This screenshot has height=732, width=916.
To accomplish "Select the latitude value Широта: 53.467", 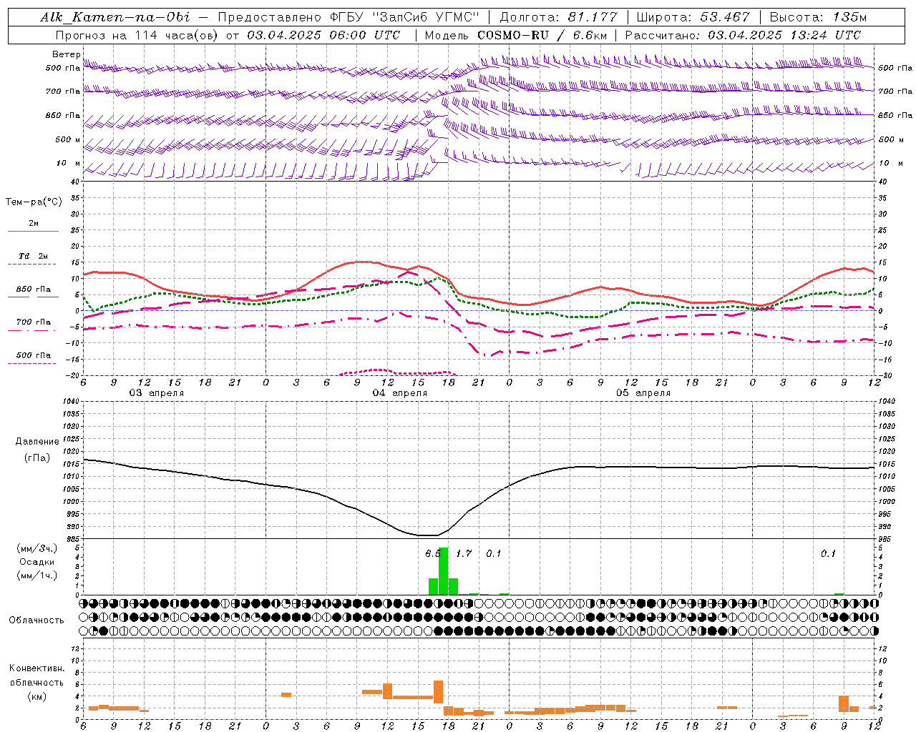I will click(693, 17).
